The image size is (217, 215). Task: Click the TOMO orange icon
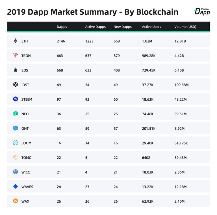pos(16,157)
